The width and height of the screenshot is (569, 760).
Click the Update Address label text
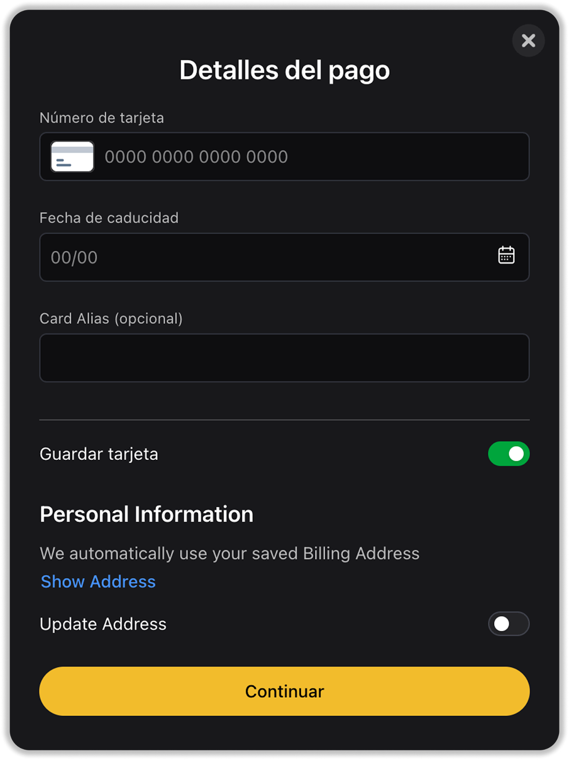click(103, 624)
